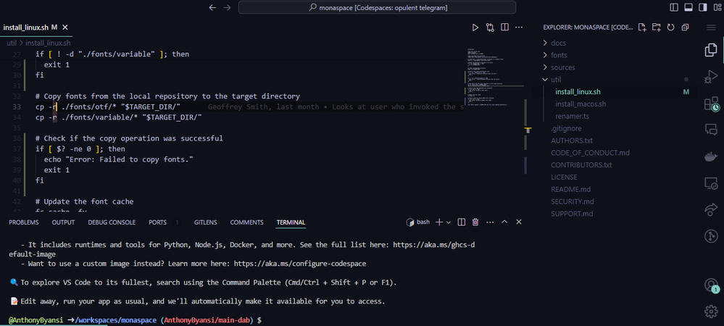This screenshot has height=326, width=724.
Task: Close the bottom panel
Action: tap(518, 222)
